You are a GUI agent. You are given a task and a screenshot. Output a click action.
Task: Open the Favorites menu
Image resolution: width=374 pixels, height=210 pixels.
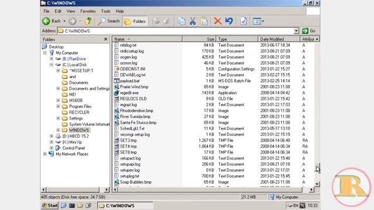click(88, 11)
